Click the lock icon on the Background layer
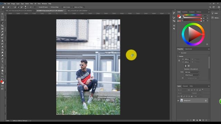 coord(206,101)
